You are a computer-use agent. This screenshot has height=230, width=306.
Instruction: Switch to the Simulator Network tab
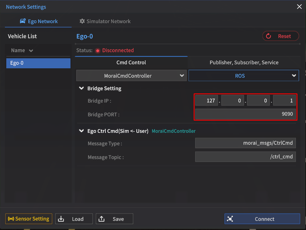pos(105,21)
